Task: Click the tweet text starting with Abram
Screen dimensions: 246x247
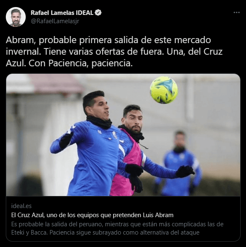Action: [x=114, y=51]
